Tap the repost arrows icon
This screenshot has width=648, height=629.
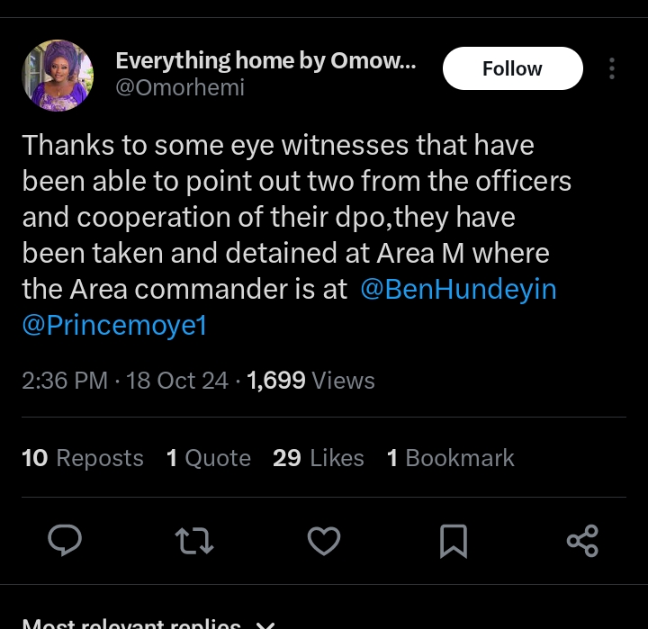pyautogui.click(x=194, y=540)
